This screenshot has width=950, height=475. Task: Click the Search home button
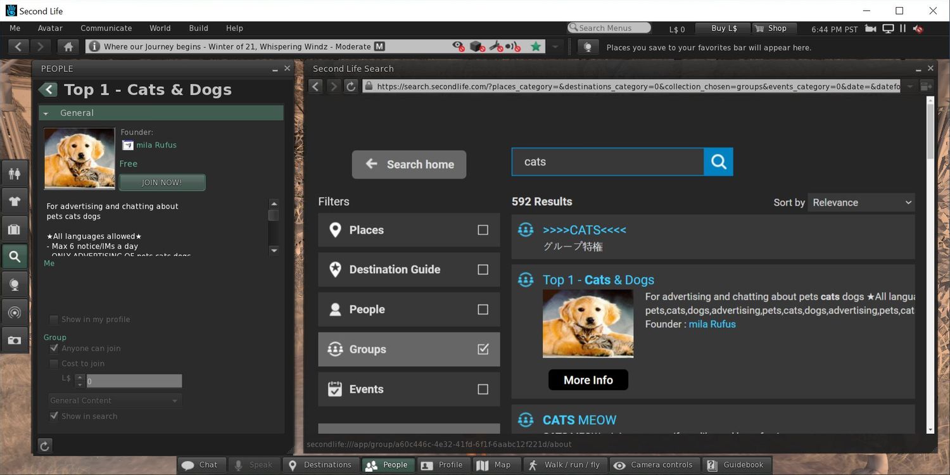coord(409,165)
